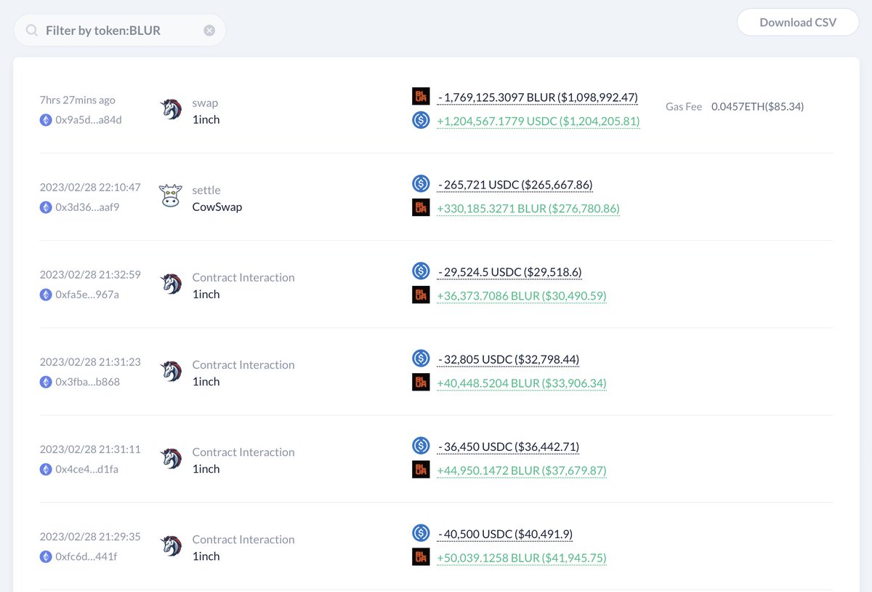The image size is (872, 592).
Task: Open transaction hash 0x3d36...aaf9
Action: click(x=87, y=207)
